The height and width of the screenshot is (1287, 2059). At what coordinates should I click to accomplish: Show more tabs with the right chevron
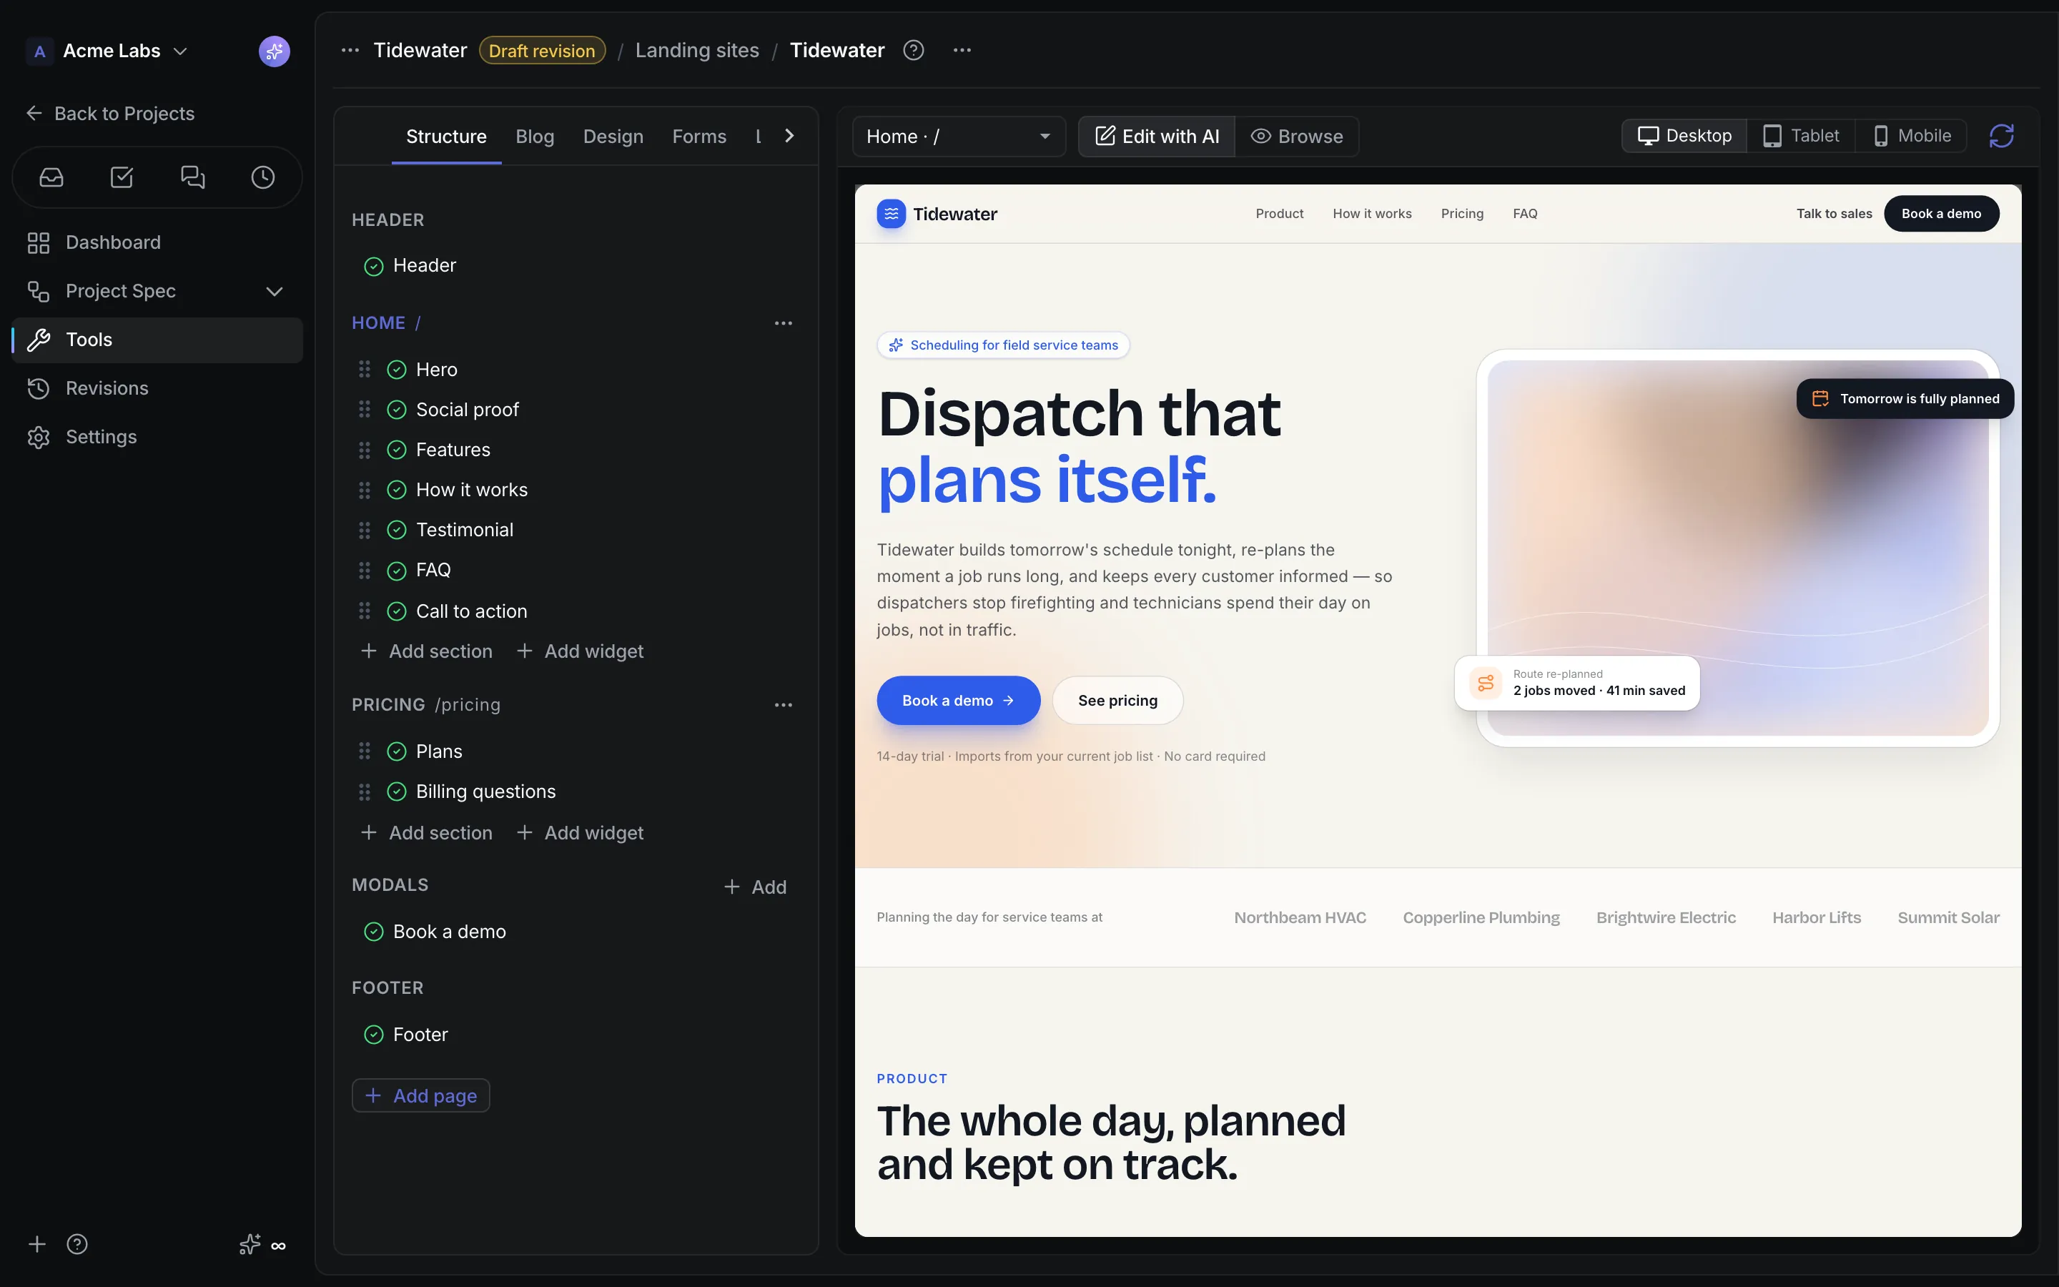pyautogui.click(x=789, y=136)
